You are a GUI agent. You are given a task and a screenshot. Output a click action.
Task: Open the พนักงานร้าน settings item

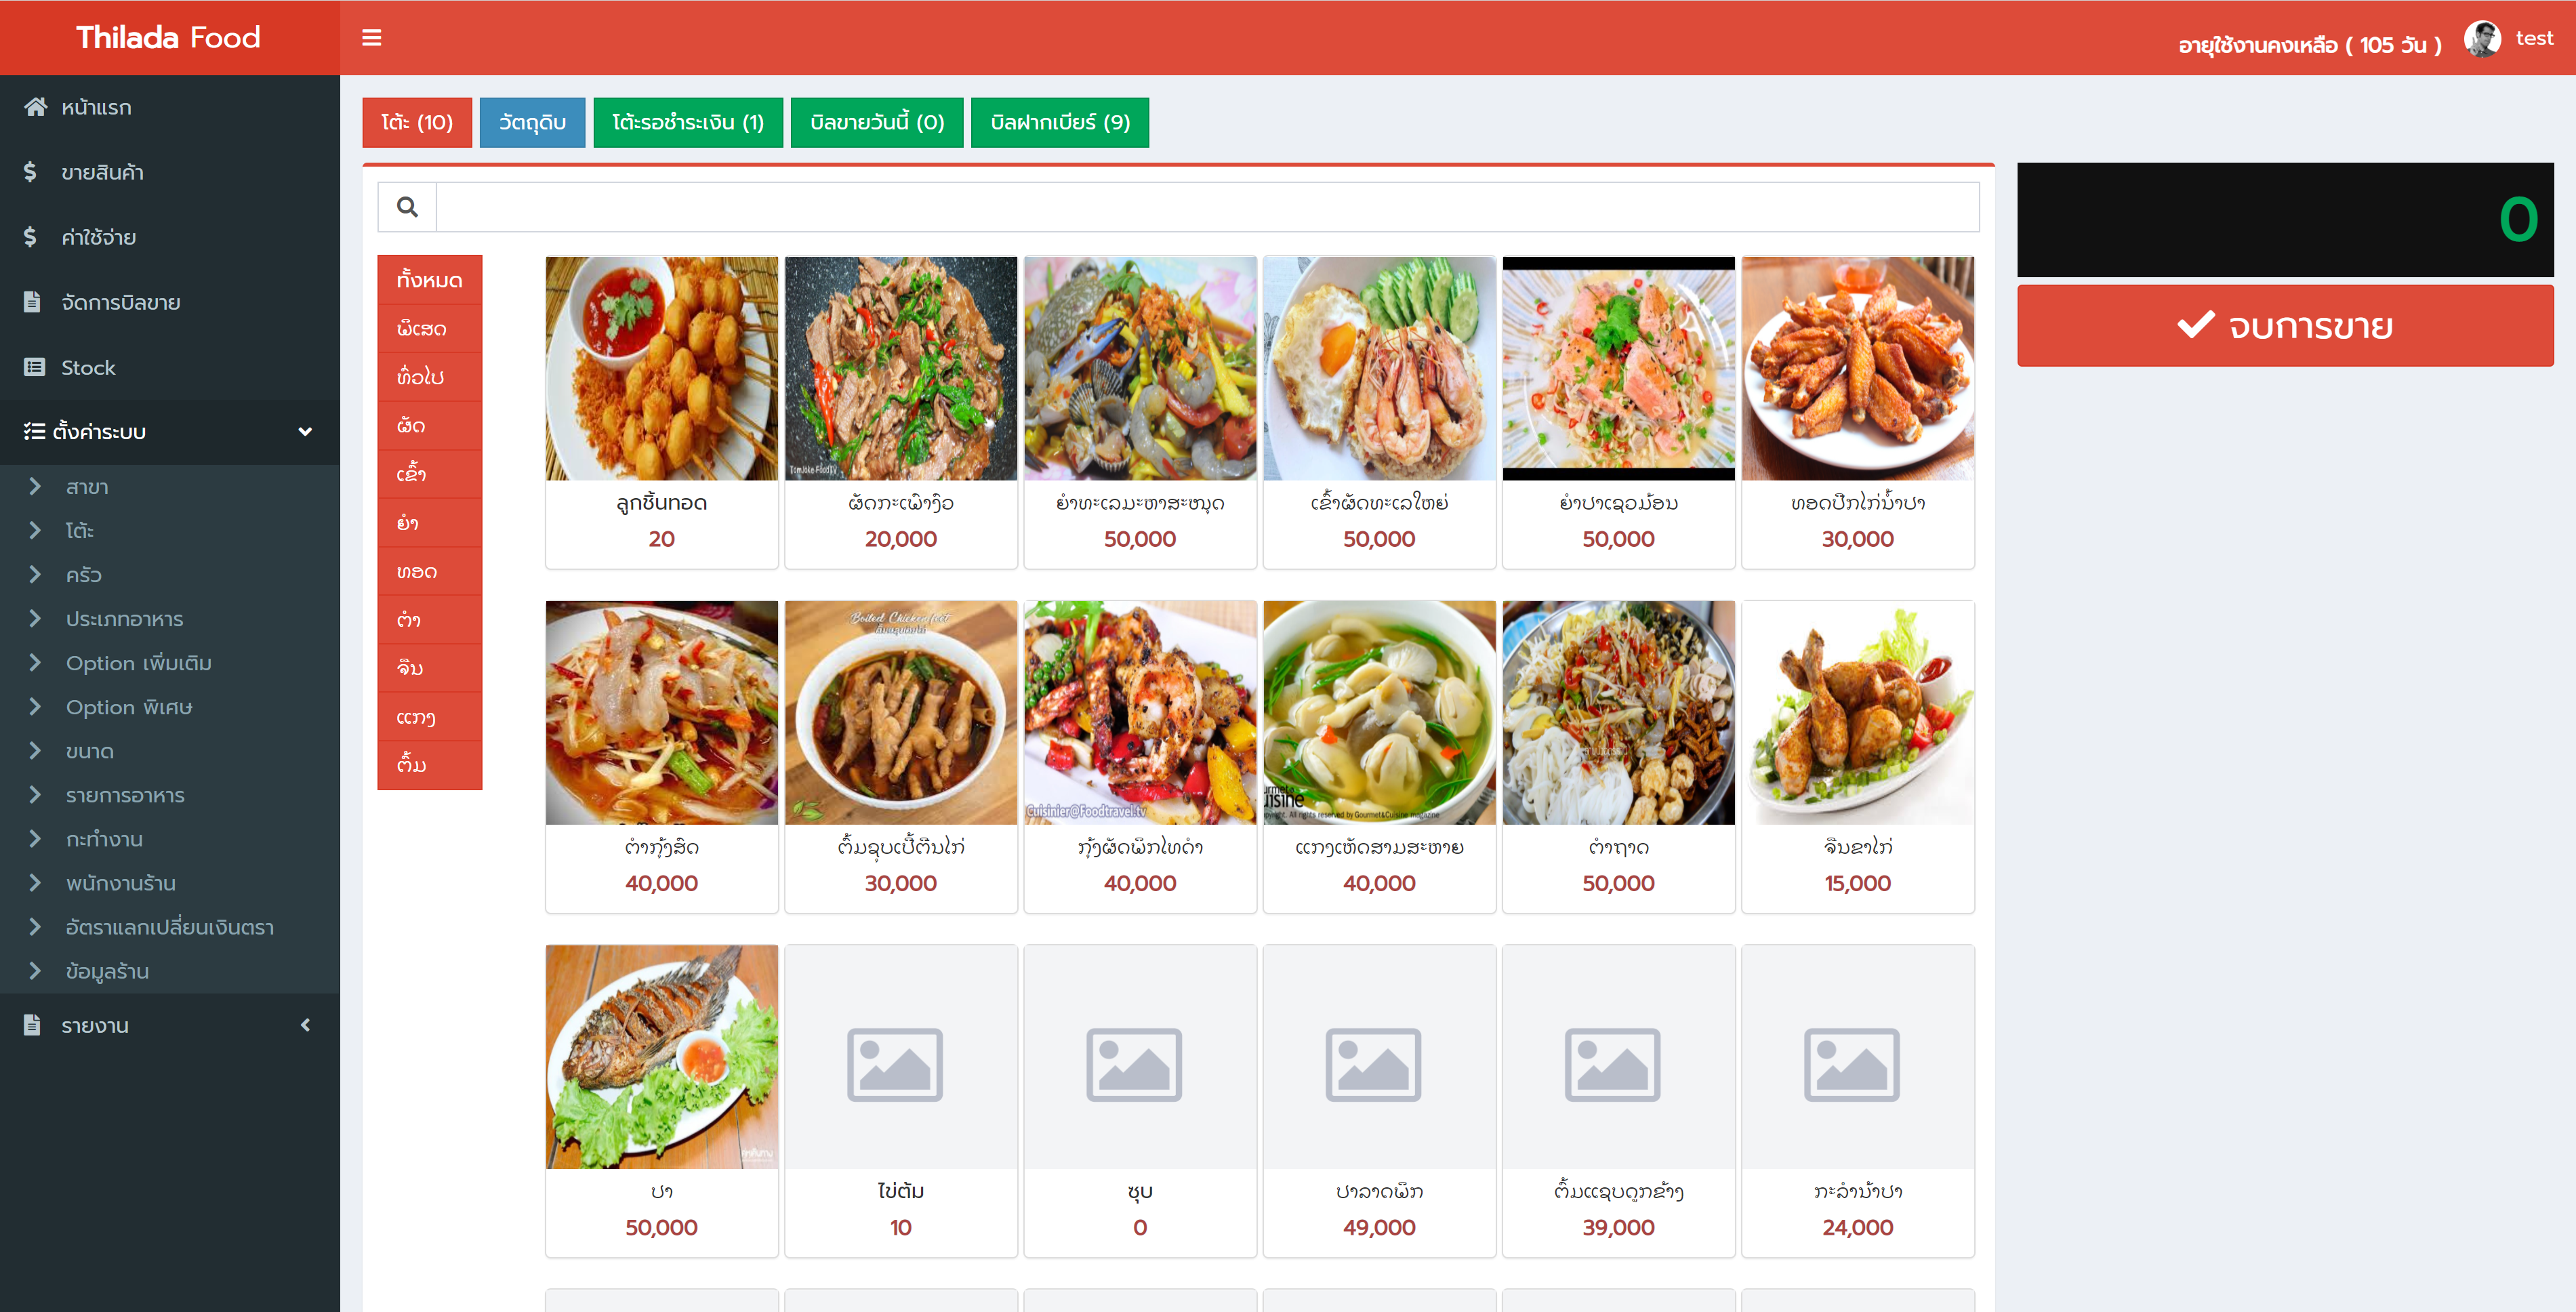coord(170,883)
